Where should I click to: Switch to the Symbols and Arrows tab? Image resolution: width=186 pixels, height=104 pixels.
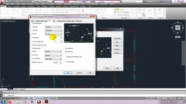click(x=42, y=21)
